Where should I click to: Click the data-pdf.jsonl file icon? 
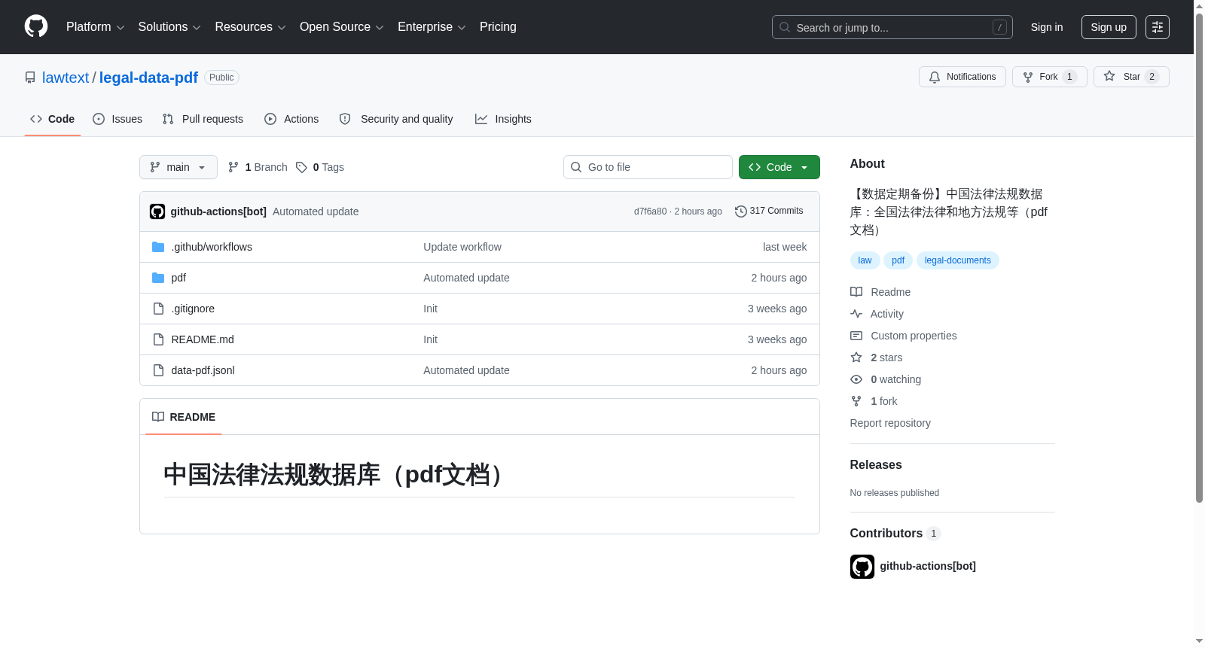pos(158,370)
